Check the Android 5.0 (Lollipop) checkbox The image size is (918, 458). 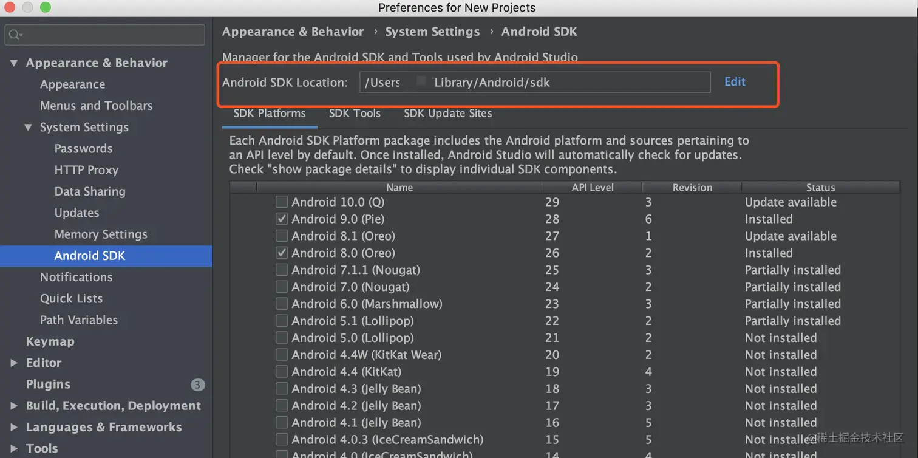tap(282, 338)
